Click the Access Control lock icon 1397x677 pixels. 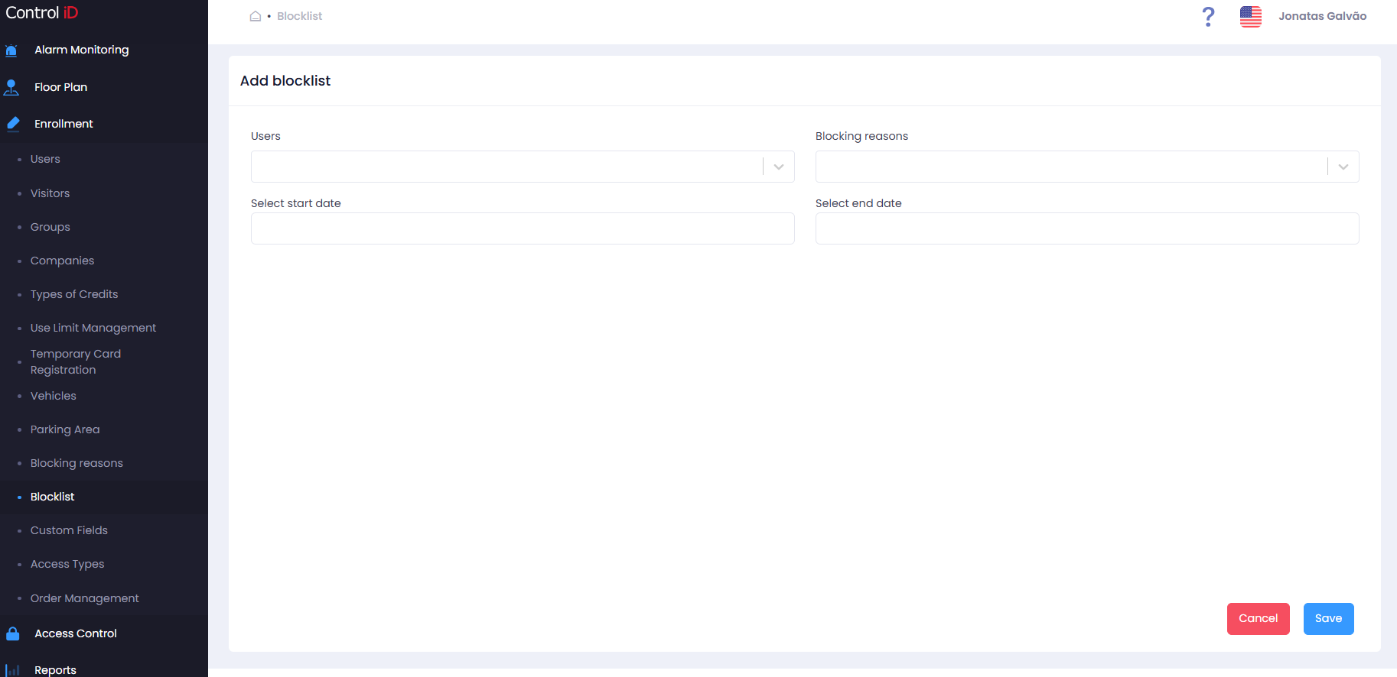12,633
